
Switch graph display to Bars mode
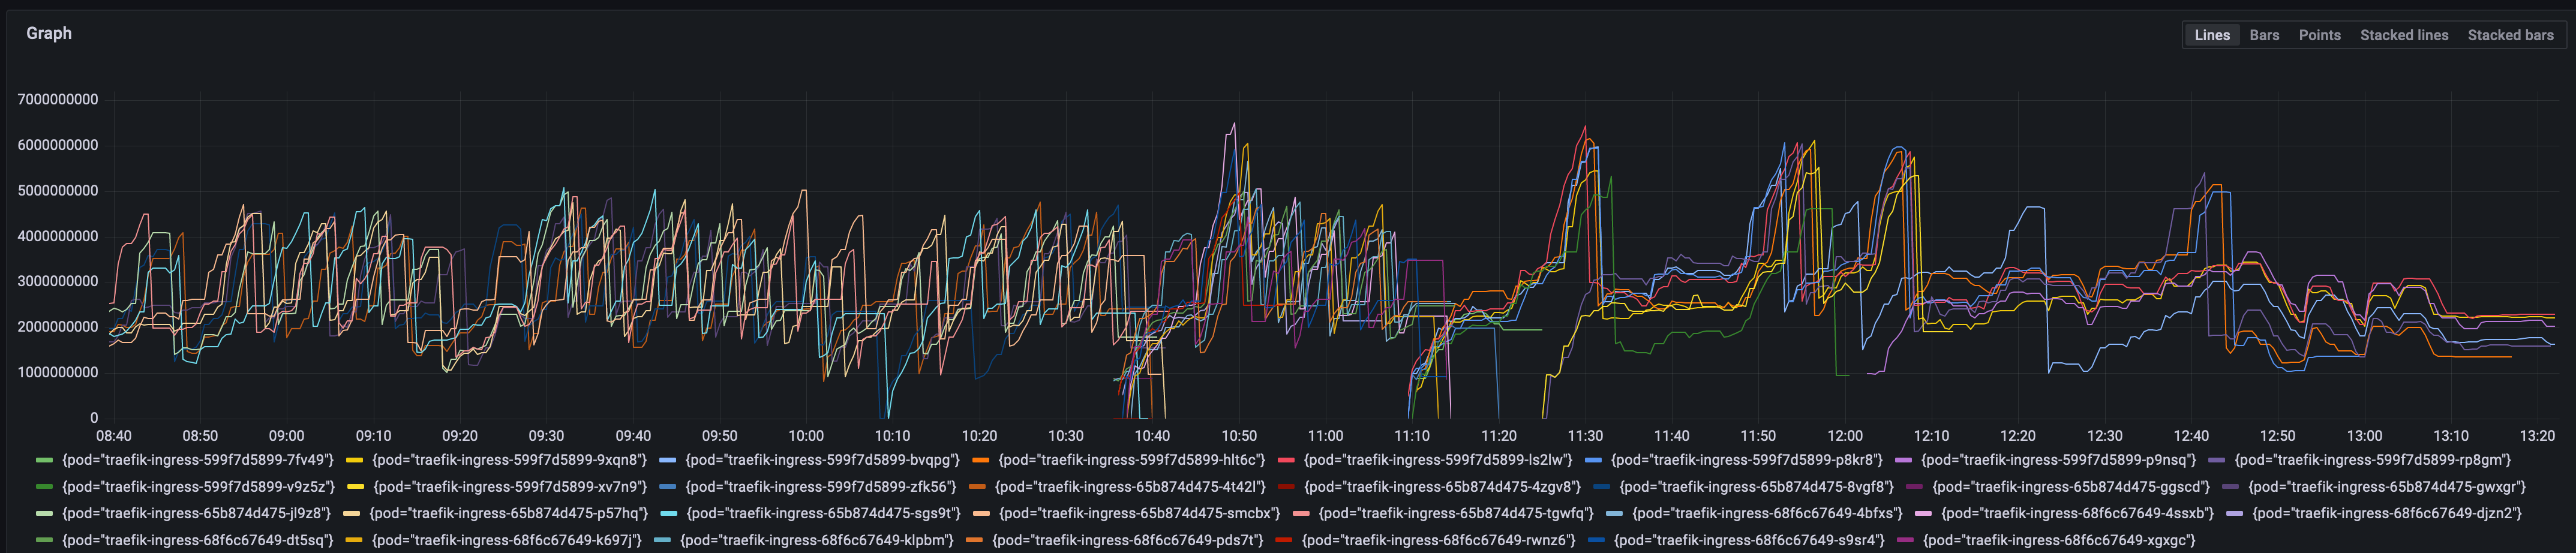[2264, 34]
